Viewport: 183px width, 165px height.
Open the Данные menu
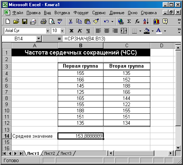pyautogui.click(x=117, y=13)
